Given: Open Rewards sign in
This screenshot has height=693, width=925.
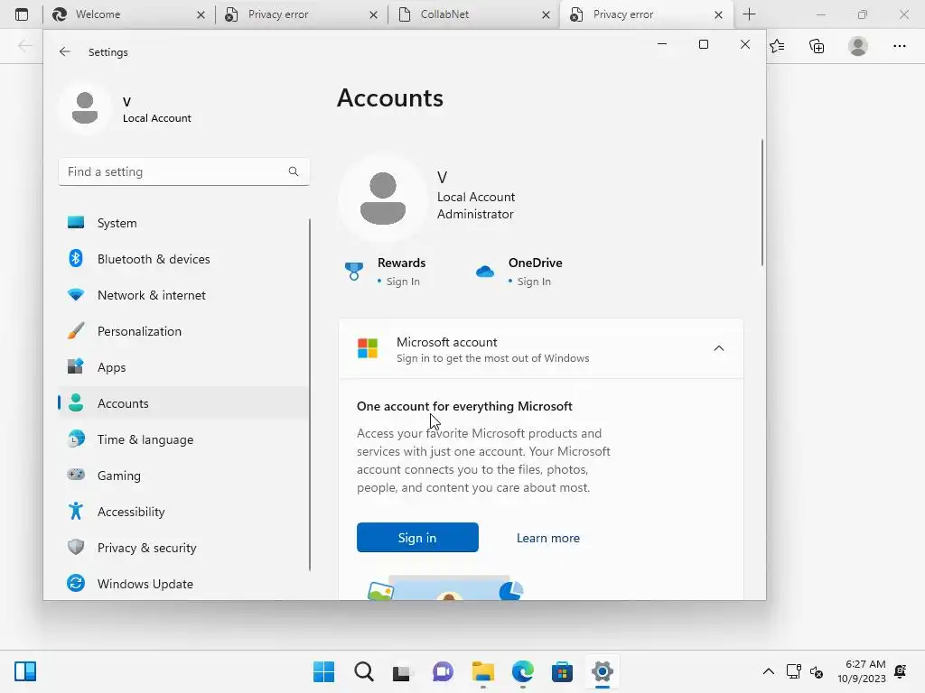Looking at the screenshot, I should (386, 272).
